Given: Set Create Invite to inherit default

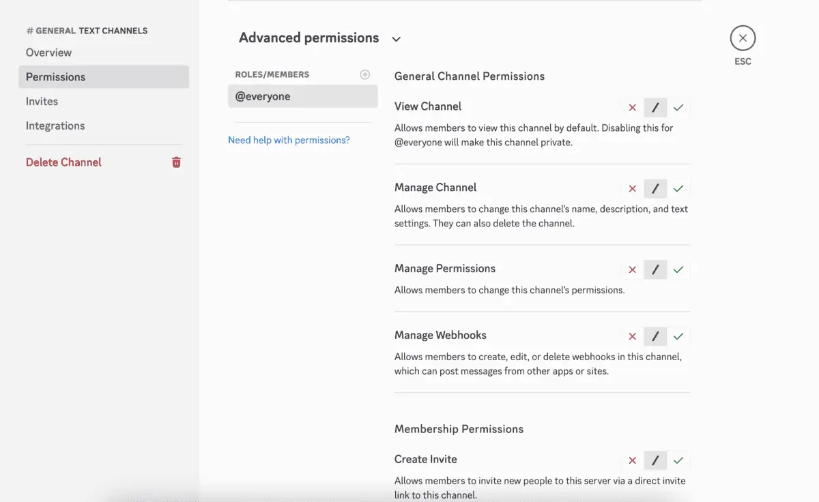Looking at the screenshot, I should pyautogui.click(x=655, y=460).
